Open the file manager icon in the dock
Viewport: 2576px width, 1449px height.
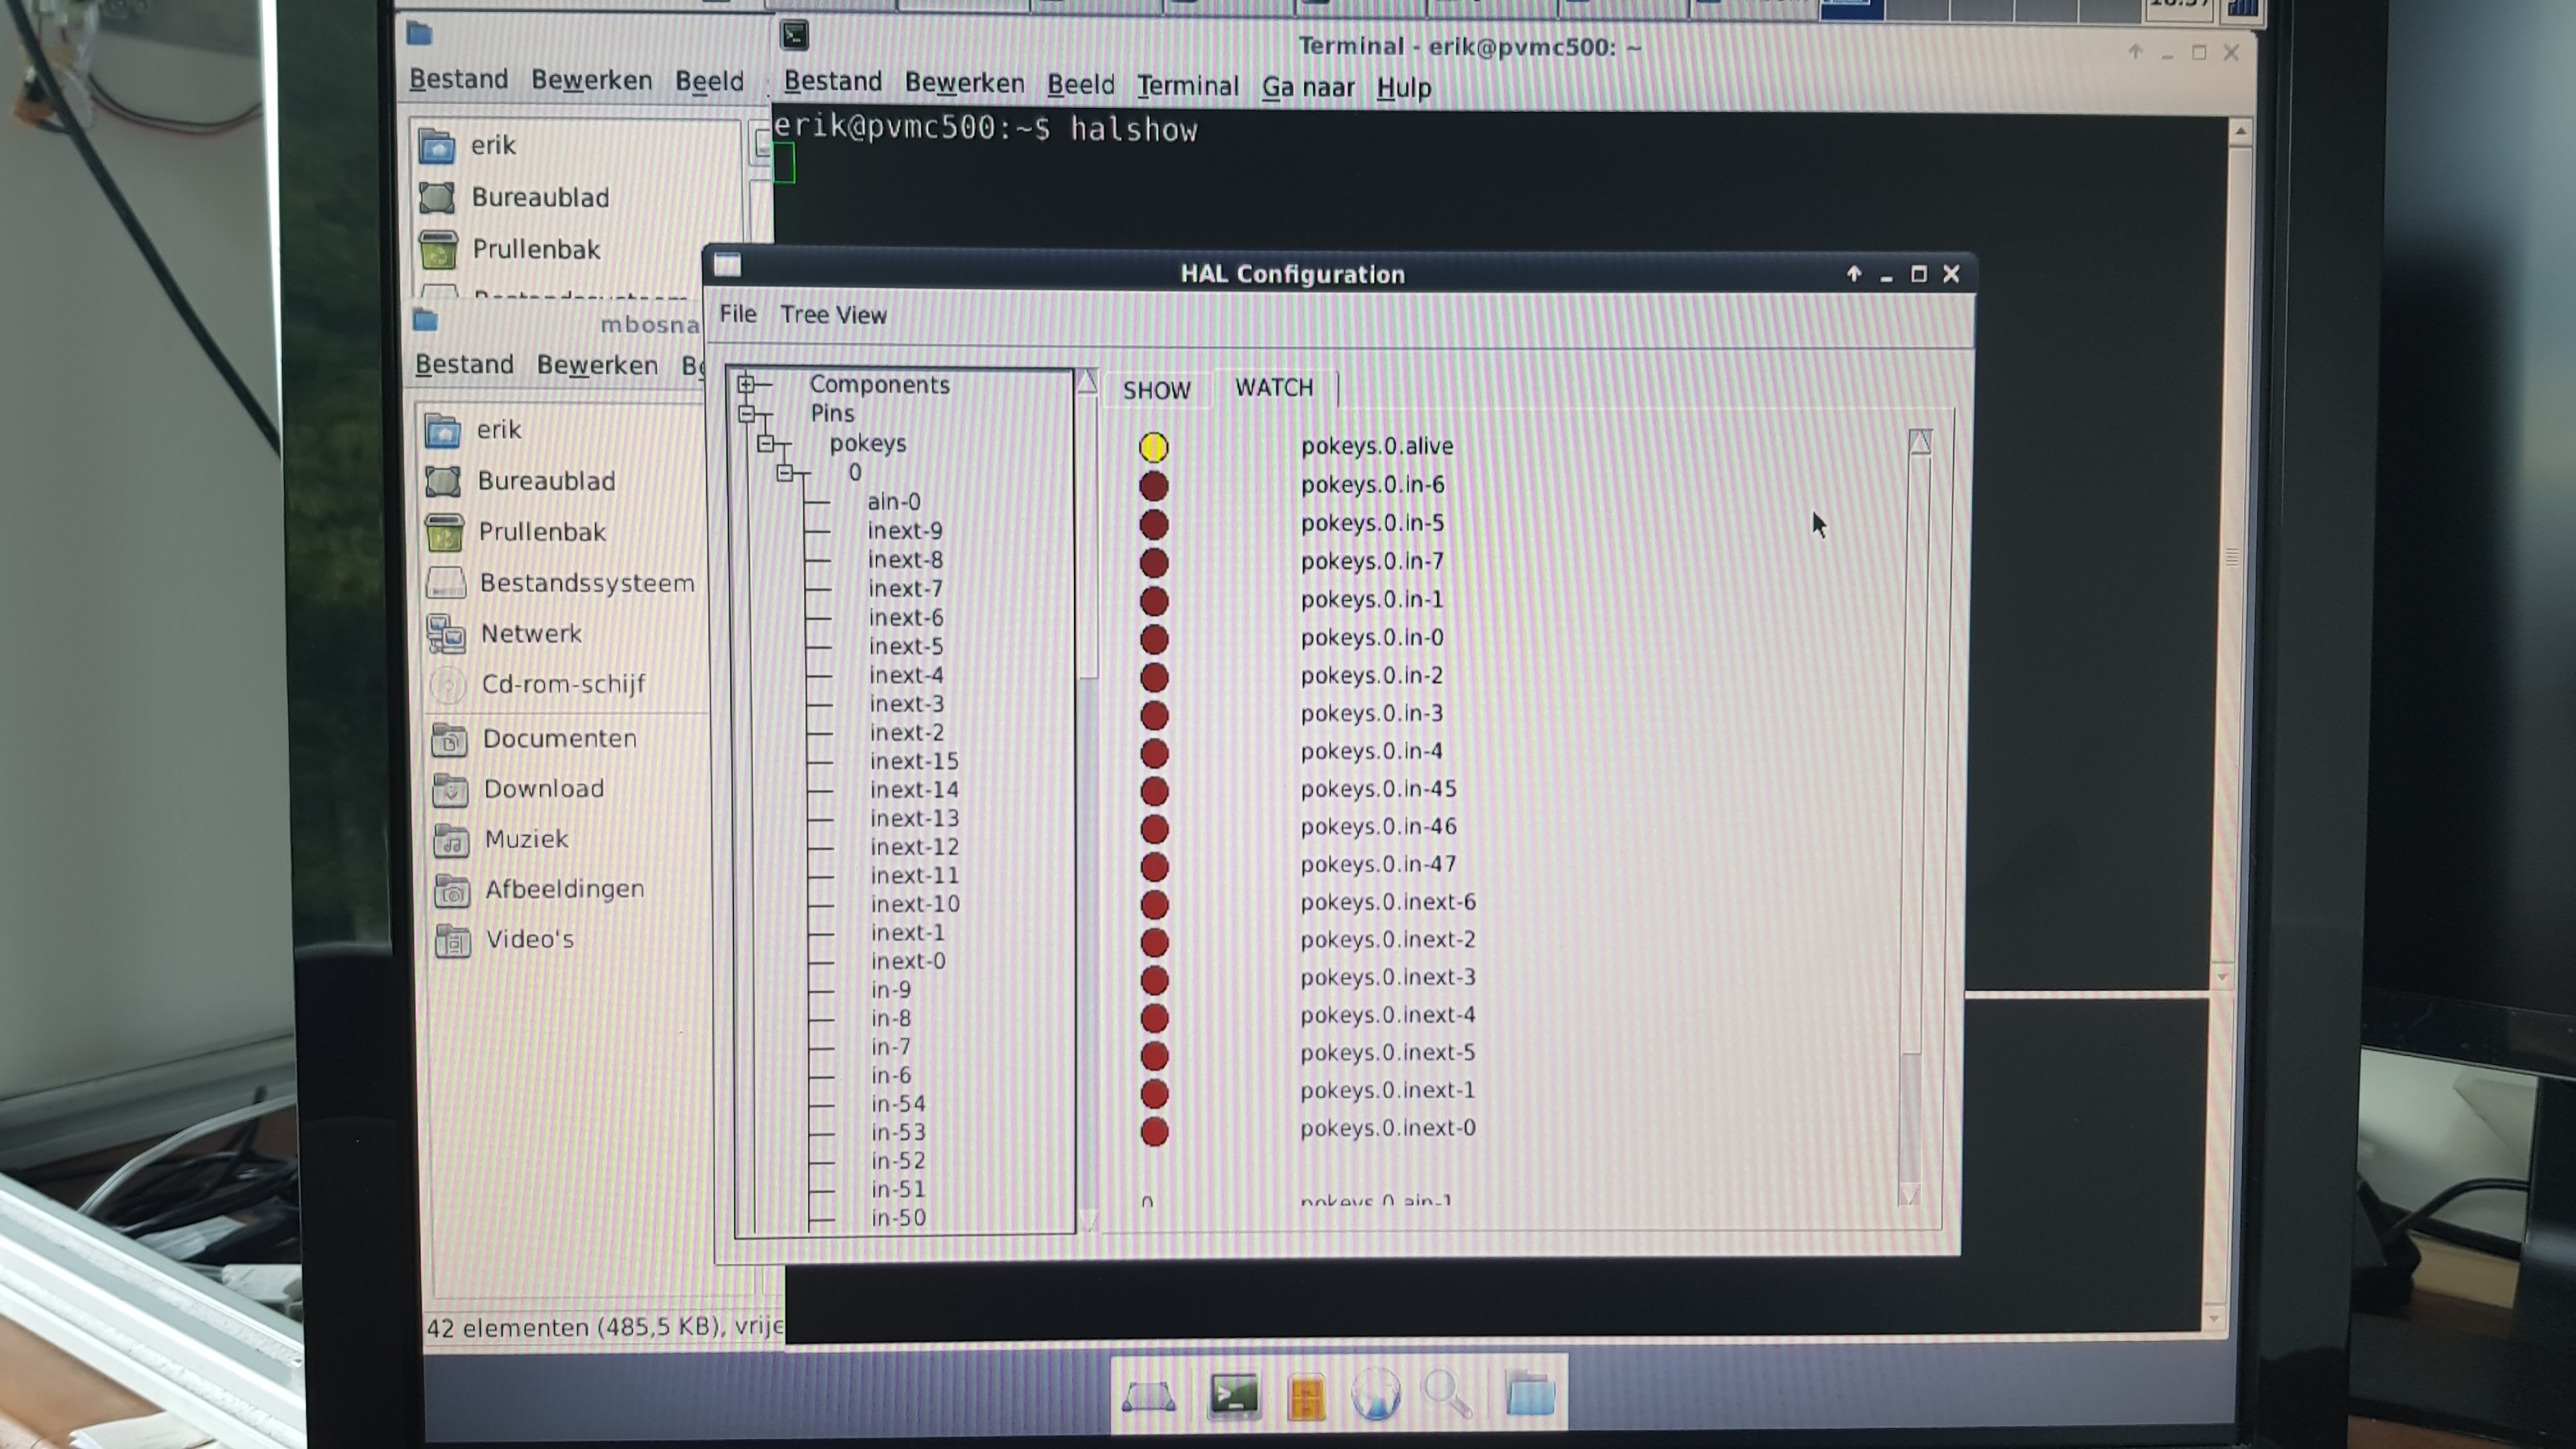tap(1307, 1396)
